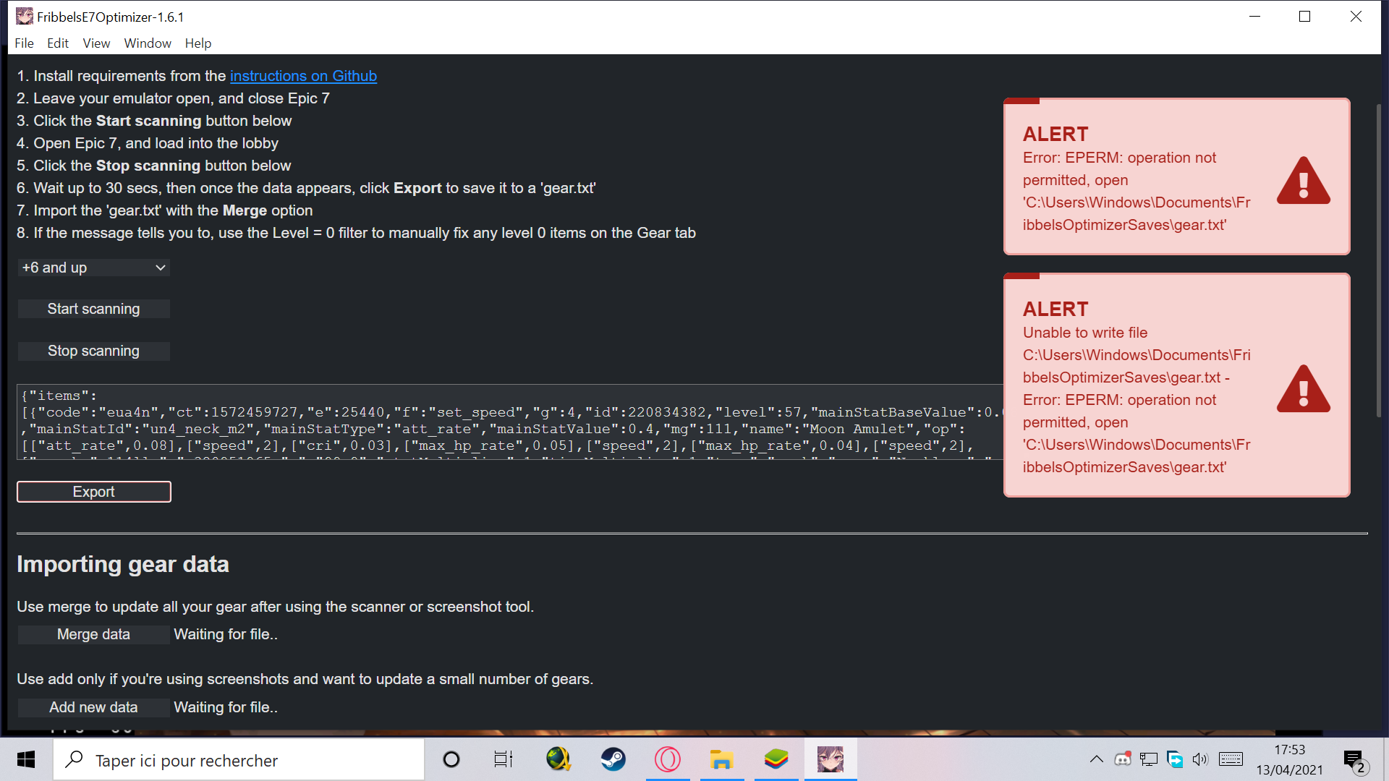1389x781 pixels.
Task: Open Opera GX from the taskbar
Action: click(668, 759)
